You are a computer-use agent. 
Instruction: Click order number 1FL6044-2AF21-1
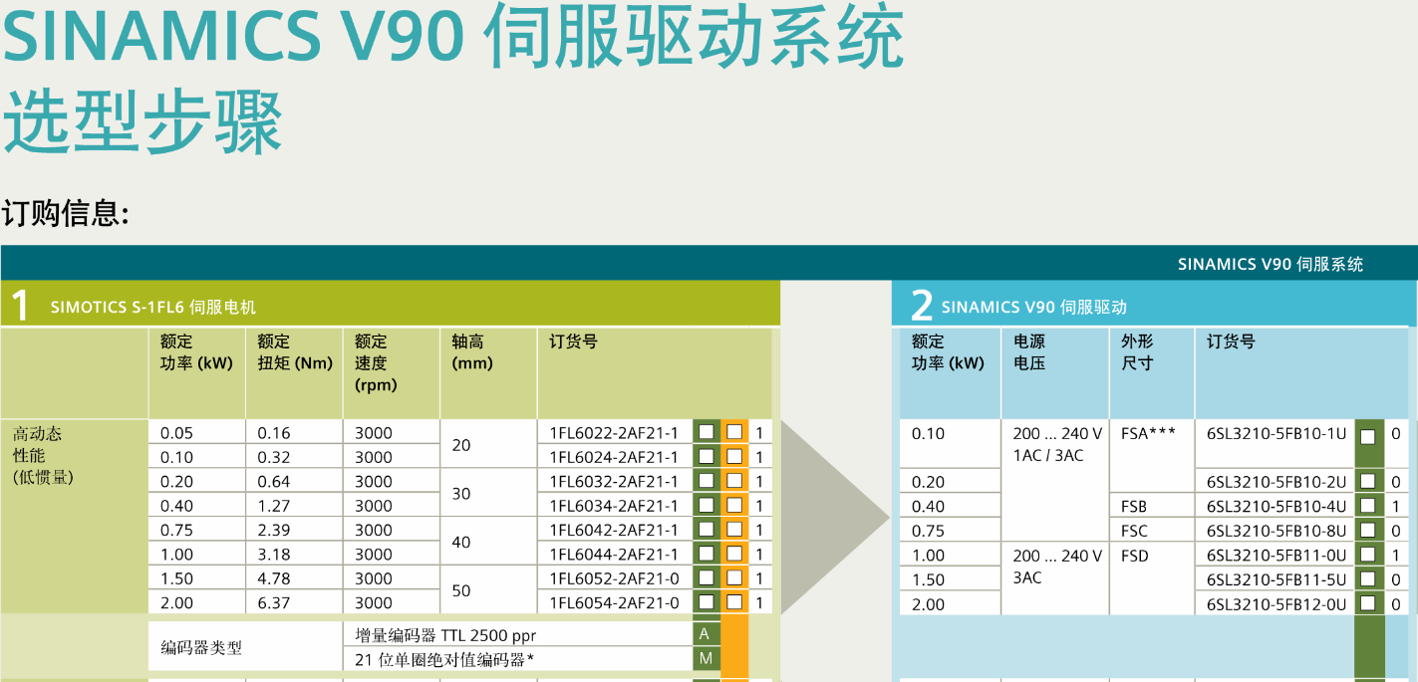614,555
